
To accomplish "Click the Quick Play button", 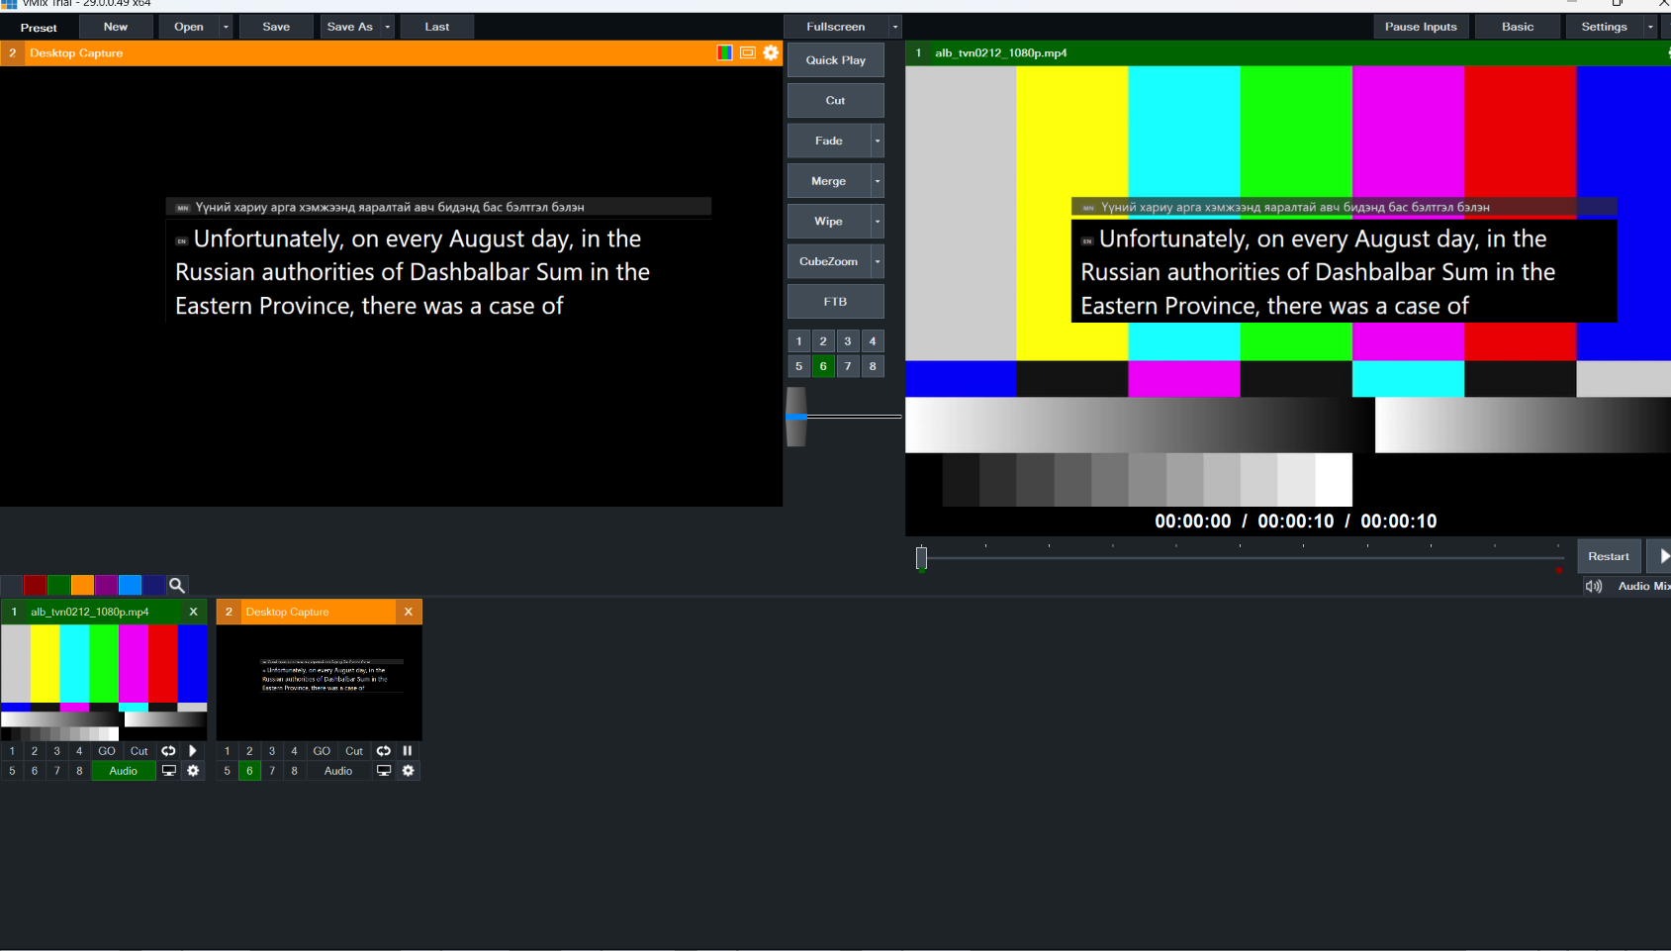I will click(x=836, y=60).
